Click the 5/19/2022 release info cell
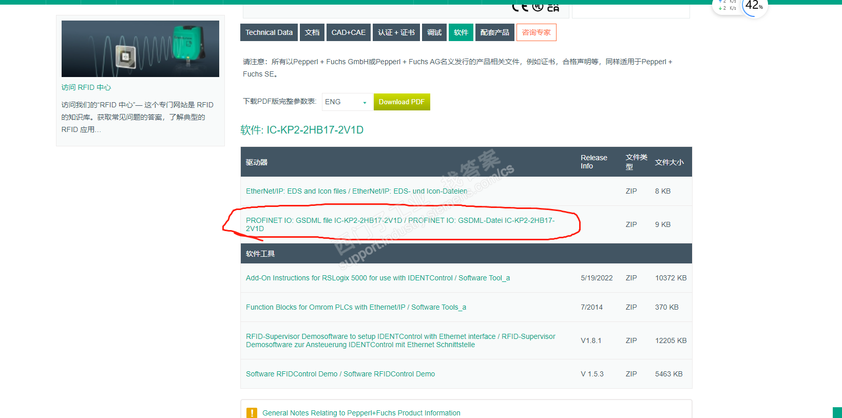The height and width of the screenshot is (418, 842). click(x=597, y=278)
